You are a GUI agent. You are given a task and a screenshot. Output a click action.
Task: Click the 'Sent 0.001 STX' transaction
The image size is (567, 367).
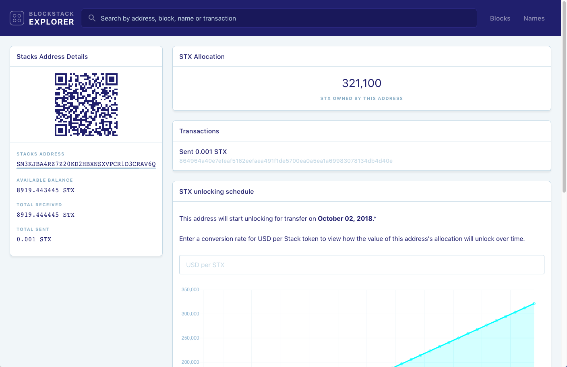203,151
